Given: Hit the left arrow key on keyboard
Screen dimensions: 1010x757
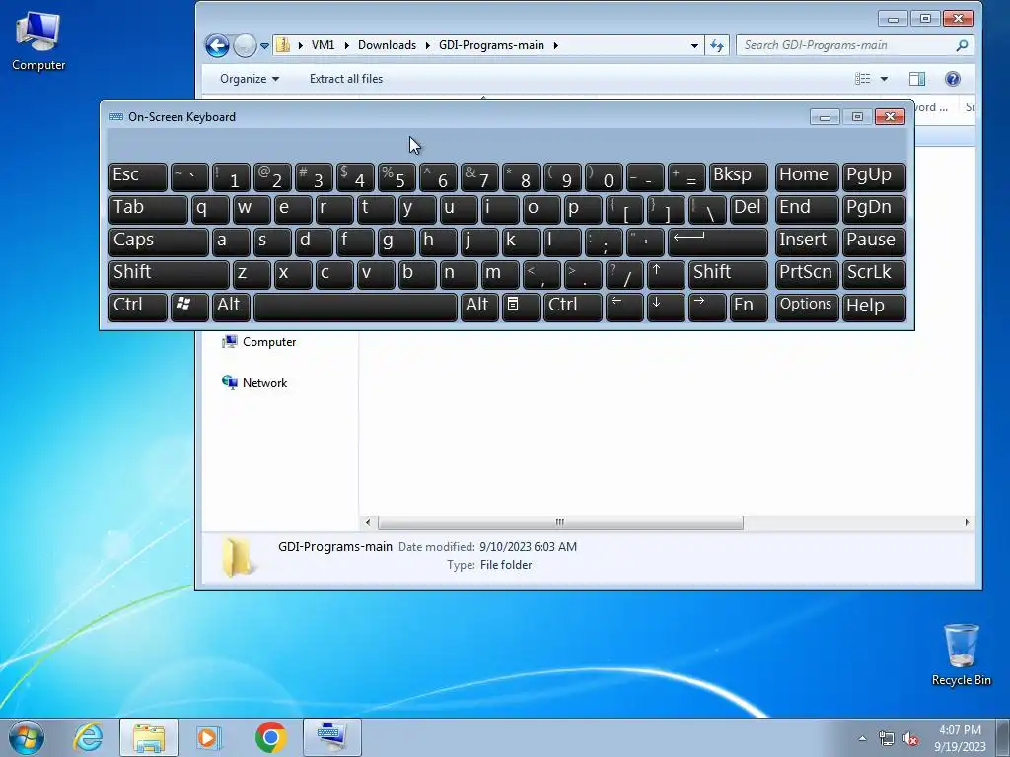Looking at the screenshot, I should point(624,307).
